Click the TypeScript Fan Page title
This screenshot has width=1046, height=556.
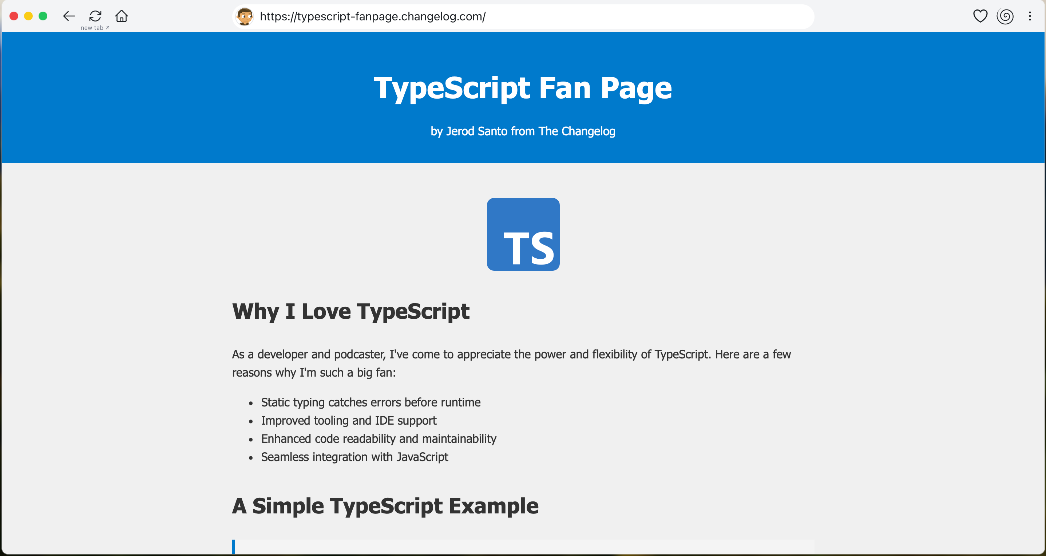523,88
